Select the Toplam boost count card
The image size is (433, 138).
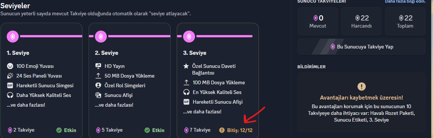[x=405, y=21]
